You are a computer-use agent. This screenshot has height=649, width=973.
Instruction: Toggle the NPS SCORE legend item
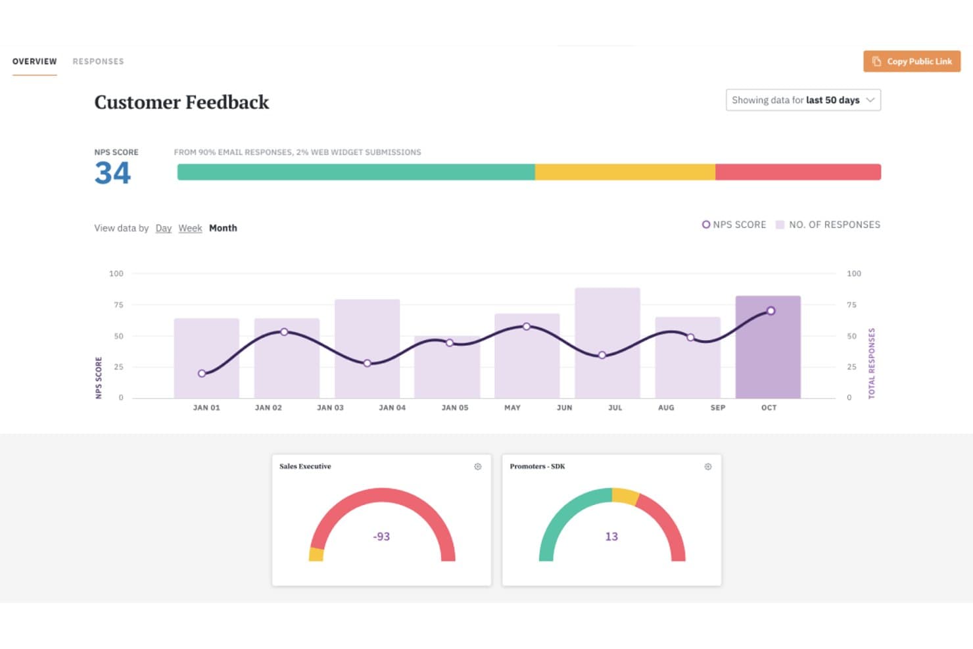(x=734, y=224)
